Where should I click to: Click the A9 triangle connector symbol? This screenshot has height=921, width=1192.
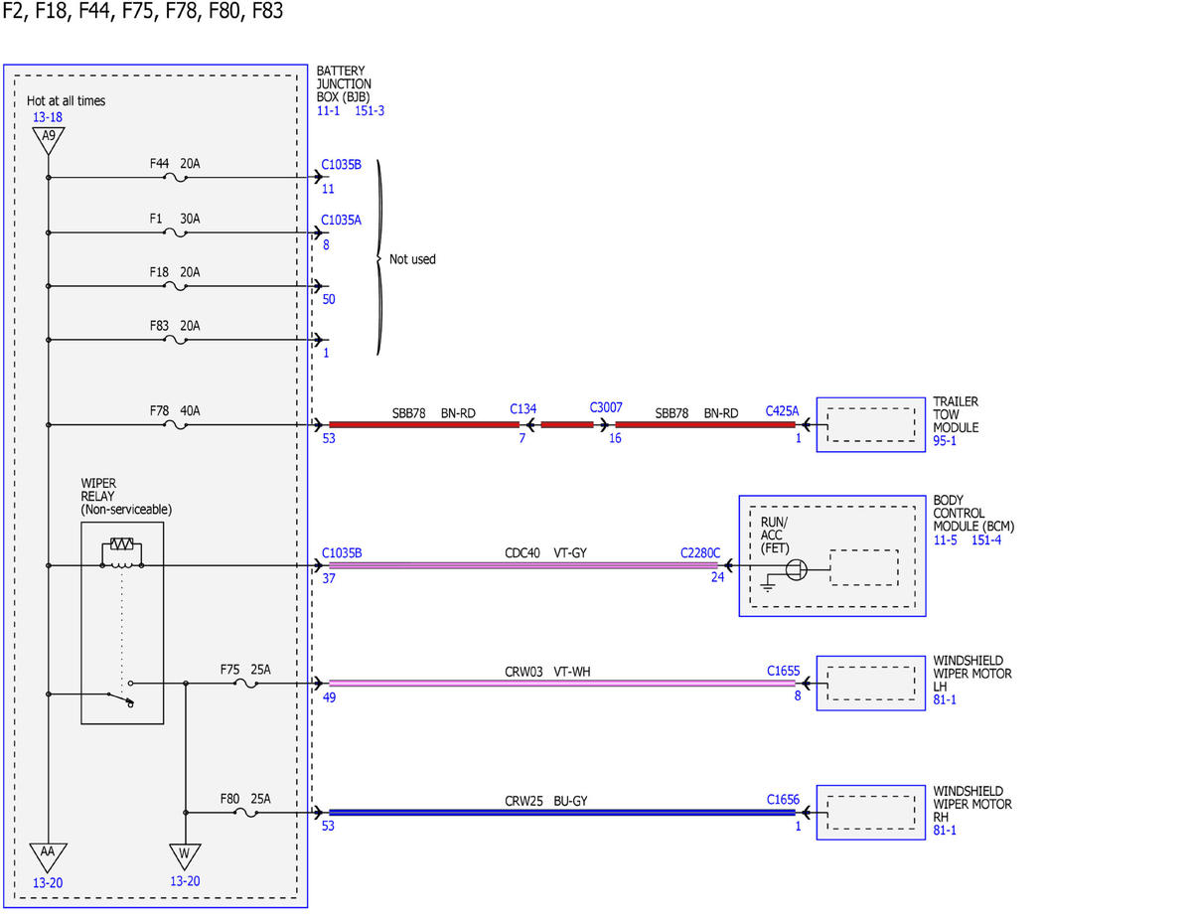click(x=48, y=139)
